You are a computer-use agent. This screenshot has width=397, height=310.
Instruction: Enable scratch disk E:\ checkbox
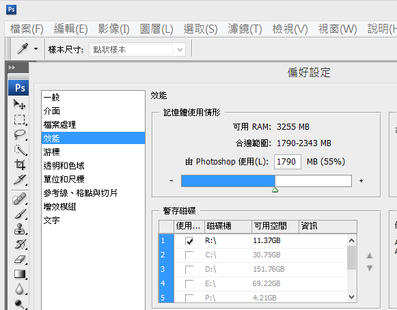(x=189, y=283)
